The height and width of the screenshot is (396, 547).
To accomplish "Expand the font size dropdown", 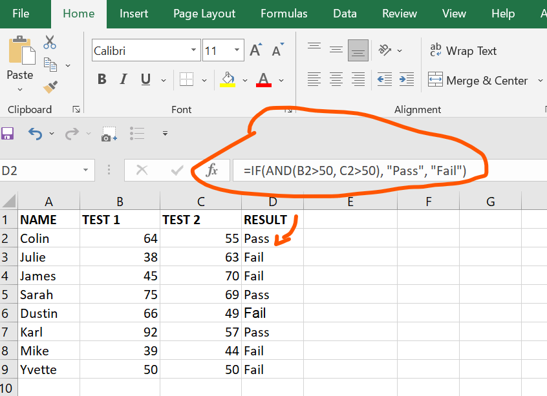I will [x=235, y=50].
